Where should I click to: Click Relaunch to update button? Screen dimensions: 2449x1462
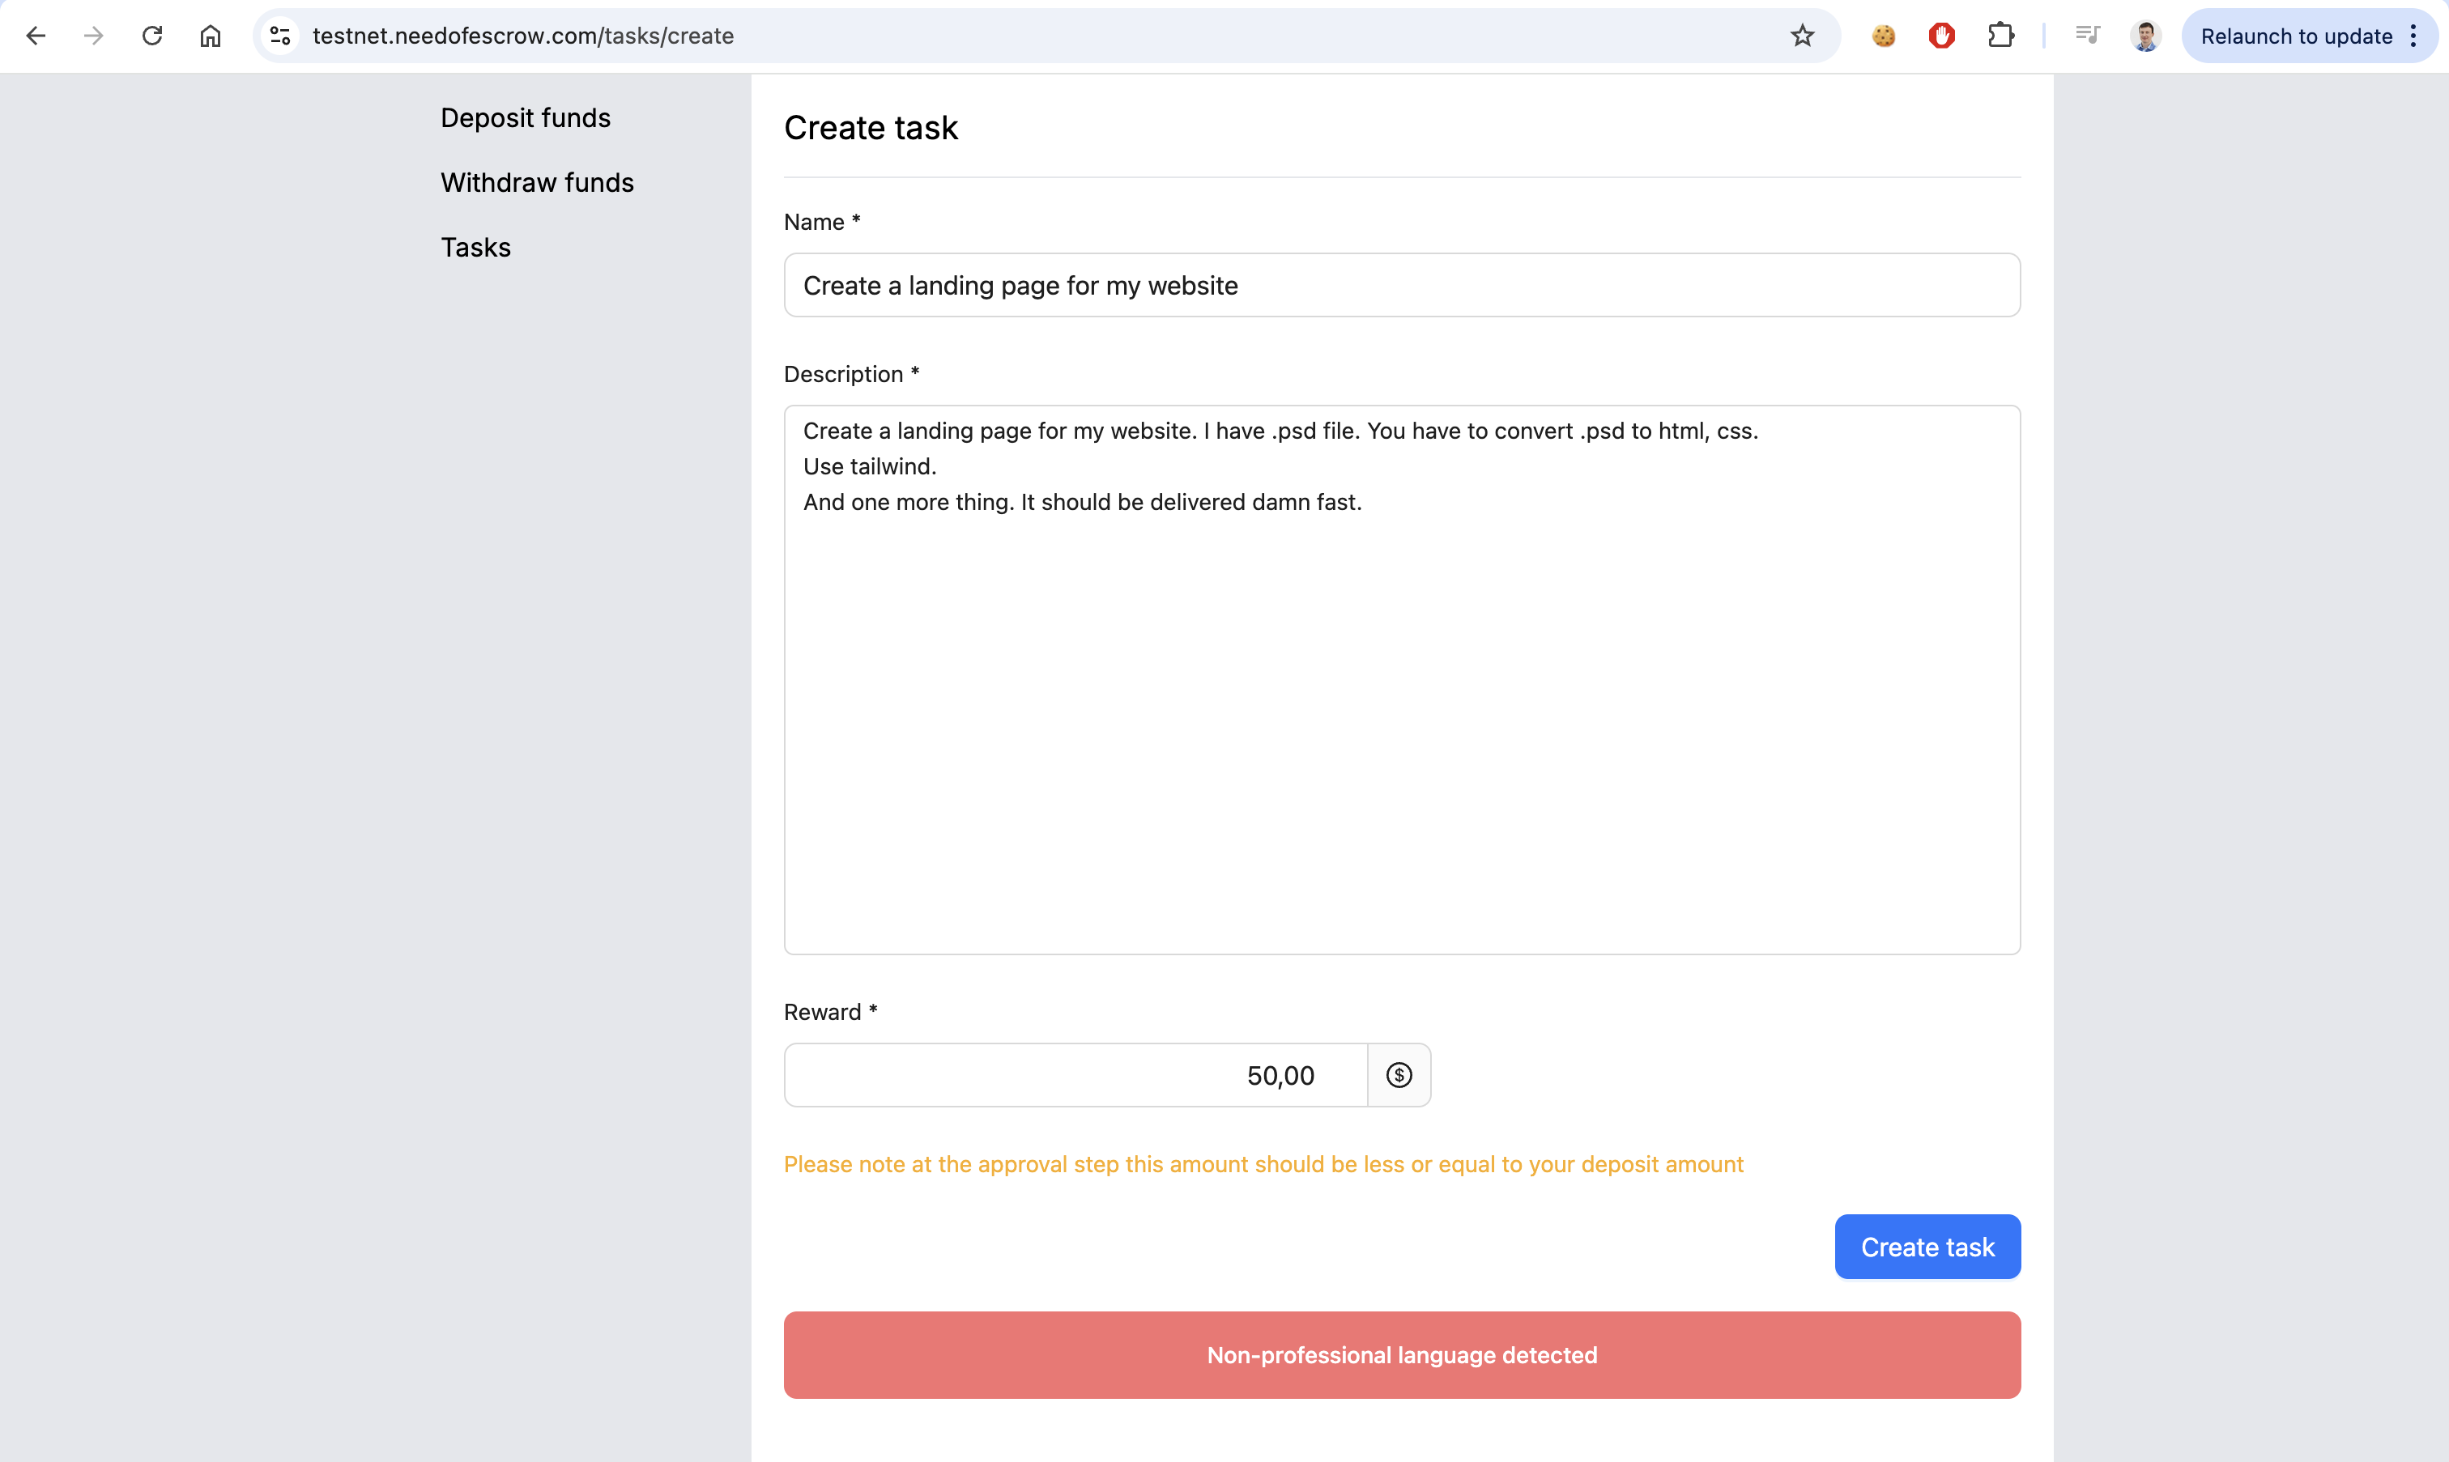click(x=2295, y=36)
